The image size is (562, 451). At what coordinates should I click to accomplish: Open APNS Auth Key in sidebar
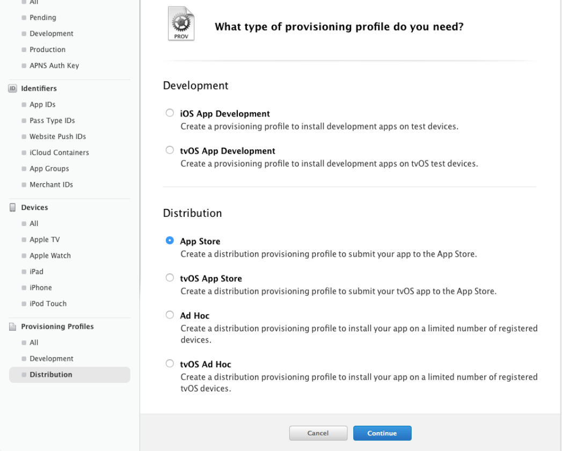54,66
